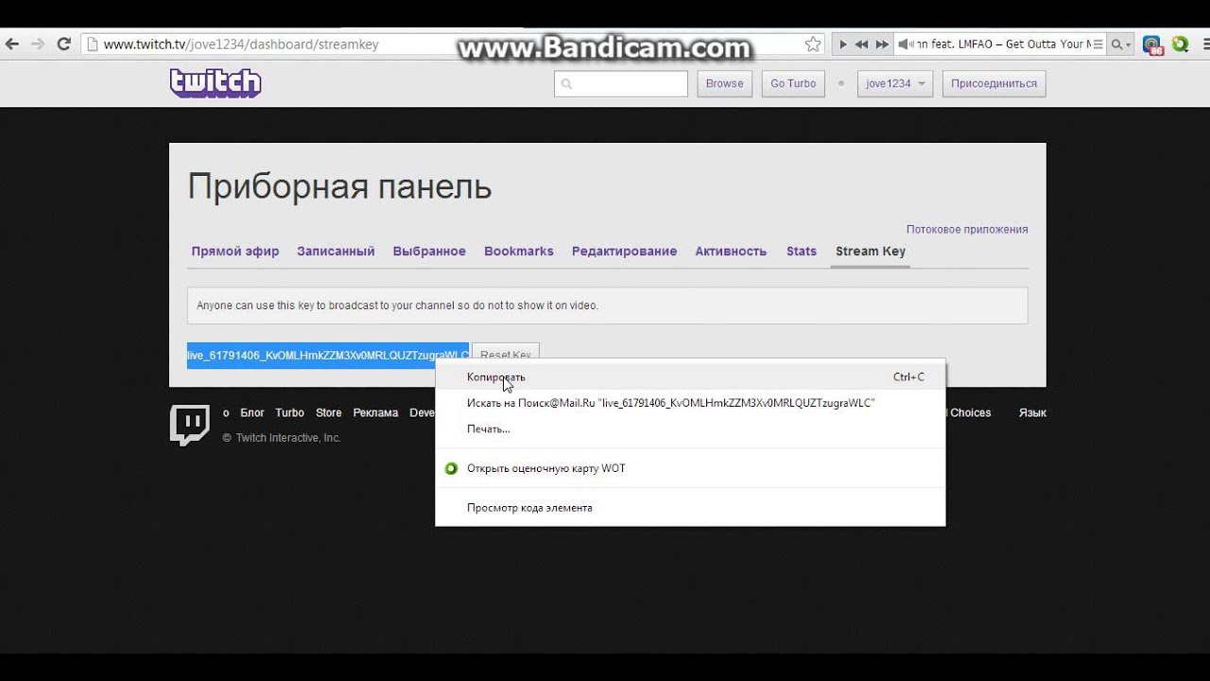Switch to Активность tab
1210x681 pixels.
[731, 252]
